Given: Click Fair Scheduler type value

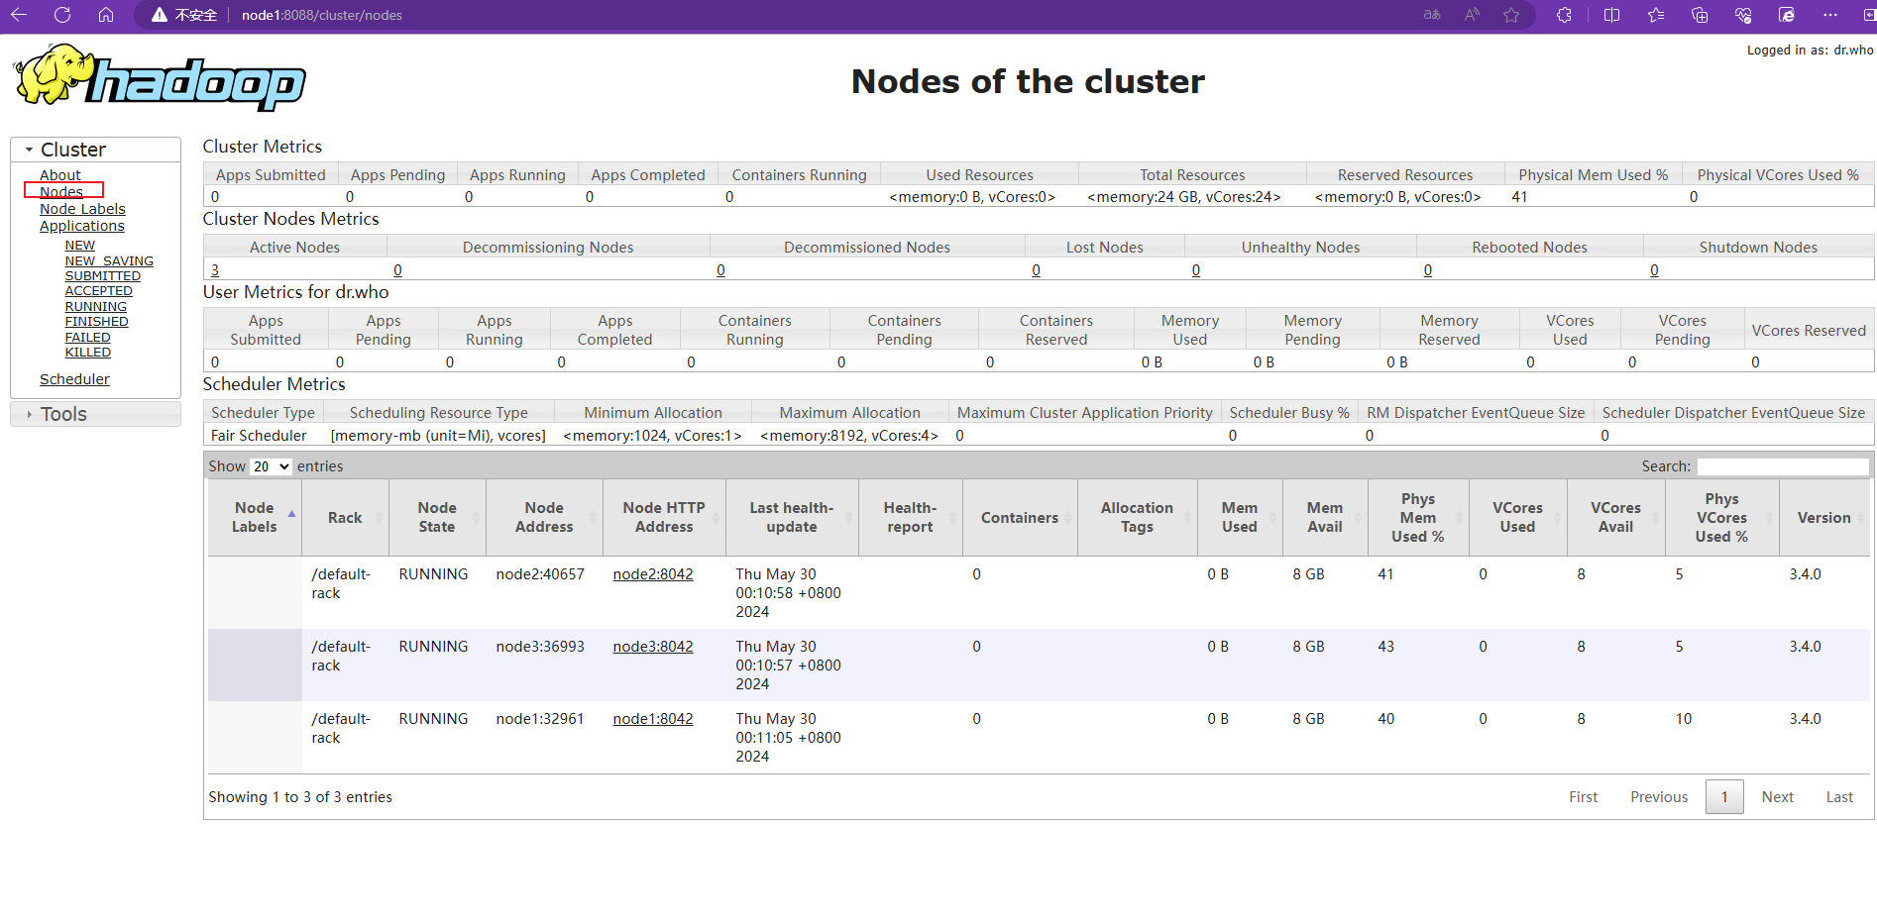Looking at the screenshot, I should [259, 436].
